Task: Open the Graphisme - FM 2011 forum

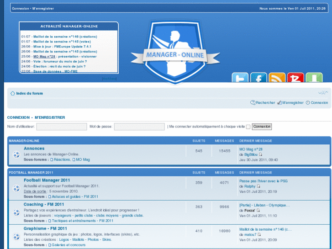Action: pyautogui.click(x=45, y=228)
